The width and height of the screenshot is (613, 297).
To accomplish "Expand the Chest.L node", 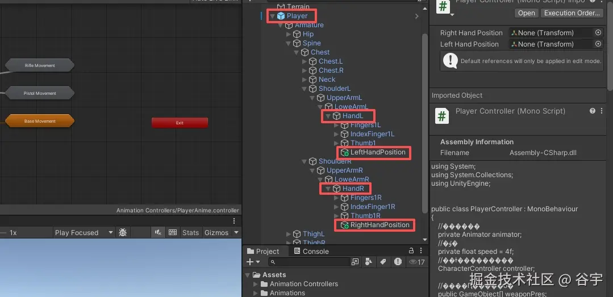I will [x=305, y=61].
